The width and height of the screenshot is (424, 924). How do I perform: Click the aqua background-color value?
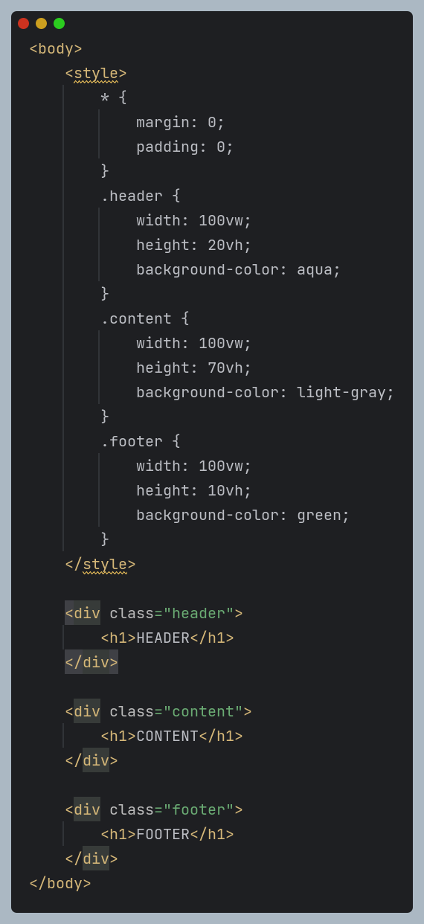click(x=315, y=270)
